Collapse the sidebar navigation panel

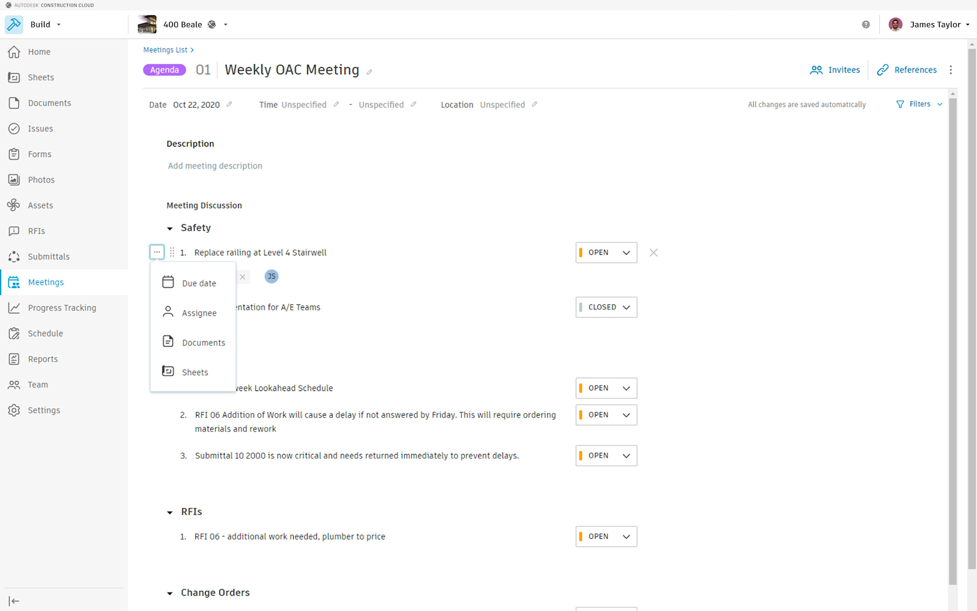click(x=14, y=601)
